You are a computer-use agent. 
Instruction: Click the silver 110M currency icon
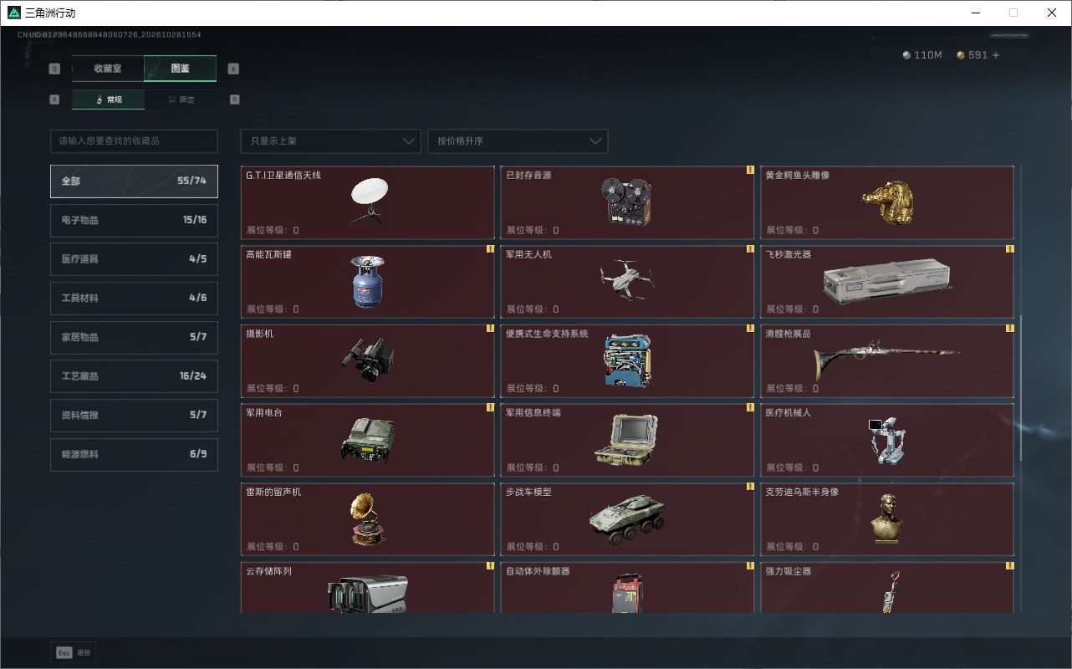coord(907,55)
